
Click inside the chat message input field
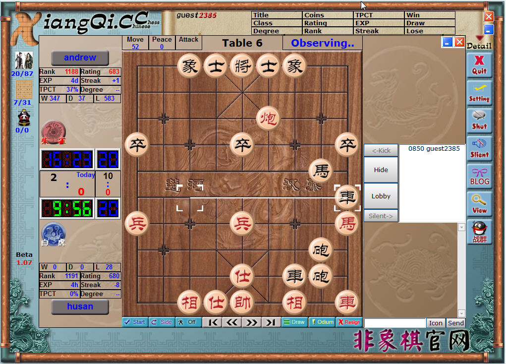[394, 323]
